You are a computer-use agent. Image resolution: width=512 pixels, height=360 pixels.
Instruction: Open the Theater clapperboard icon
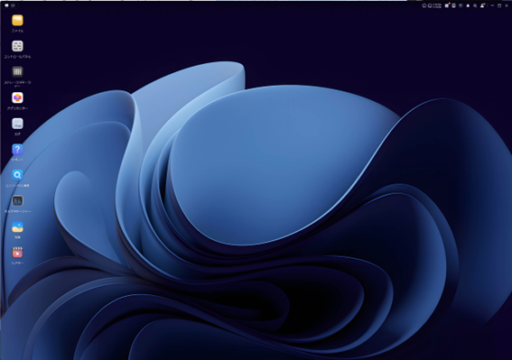coord(17,253)
